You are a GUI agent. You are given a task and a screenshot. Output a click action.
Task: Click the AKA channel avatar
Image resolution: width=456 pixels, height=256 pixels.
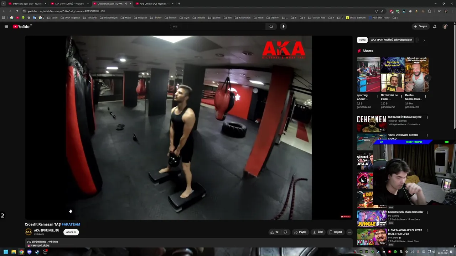click(x=28, y=232)
